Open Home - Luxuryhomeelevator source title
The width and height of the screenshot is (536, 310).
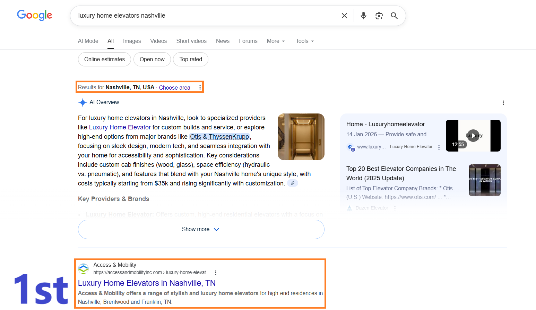[386, 124]
